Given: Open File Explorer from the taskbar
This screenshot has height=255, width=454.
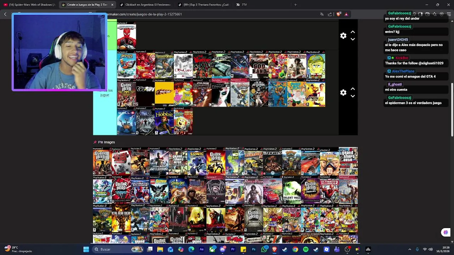Looking at the screenshot, I should pyautogui.click(x=160, y=249).
